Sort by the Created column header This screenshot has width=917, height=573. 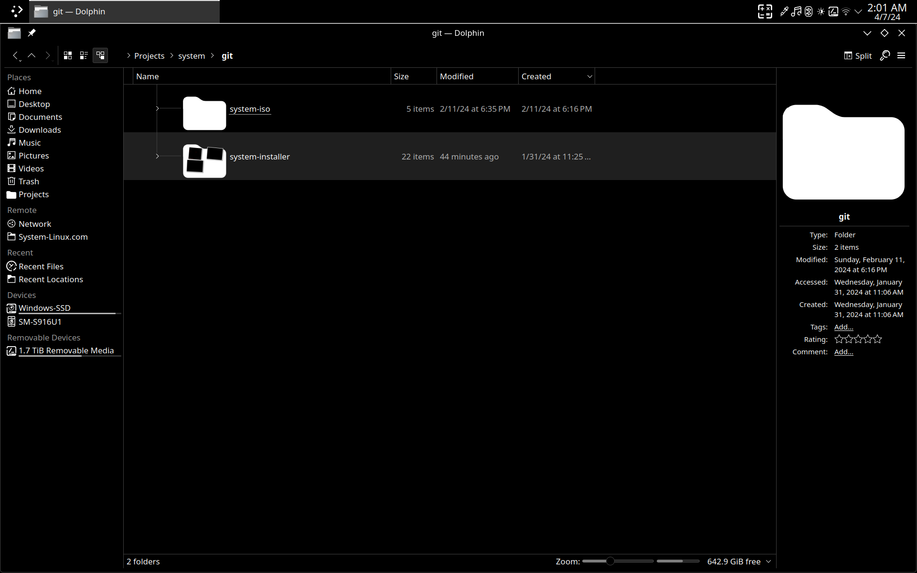coord(536,76)
